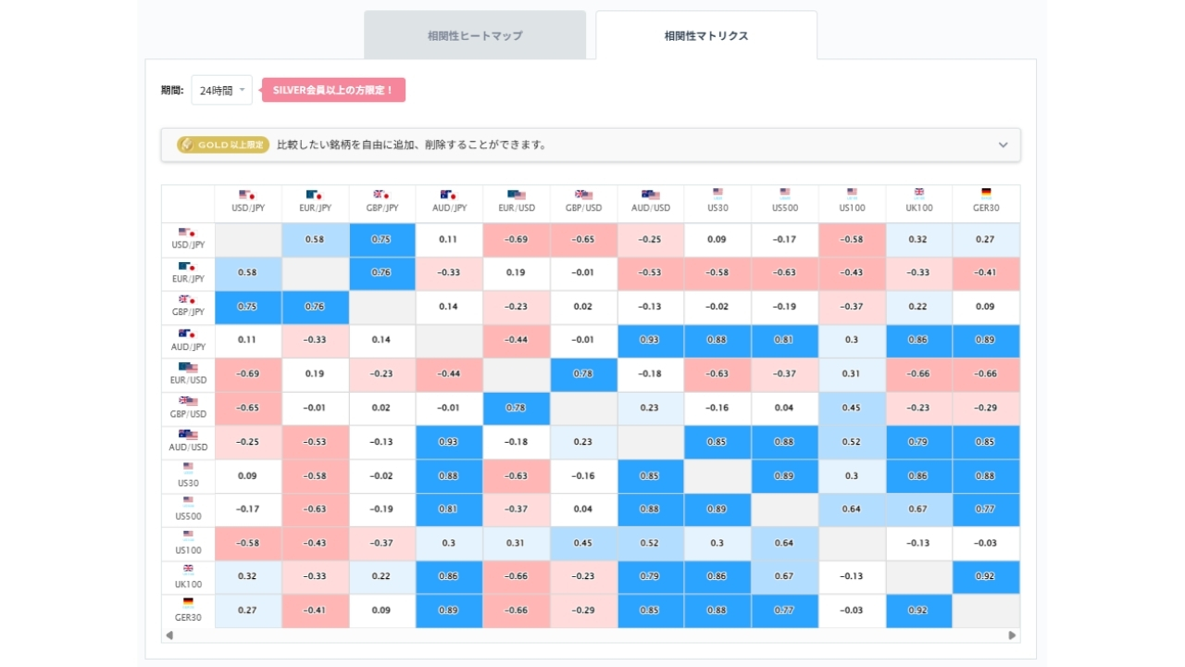Click the GBP/USD row header flag icon

coord(188,401)
